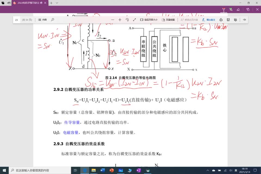Image resolution: width=261 pixels, height=174 pixels.
Task: Choose the eraser tool in purple bar
Action: (238, 10)
